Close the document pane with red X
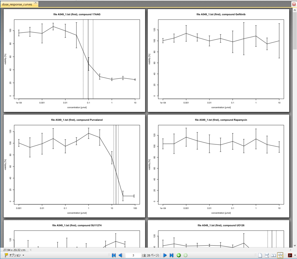The height and width of the screenshot is (259, 297). (294, 4)
